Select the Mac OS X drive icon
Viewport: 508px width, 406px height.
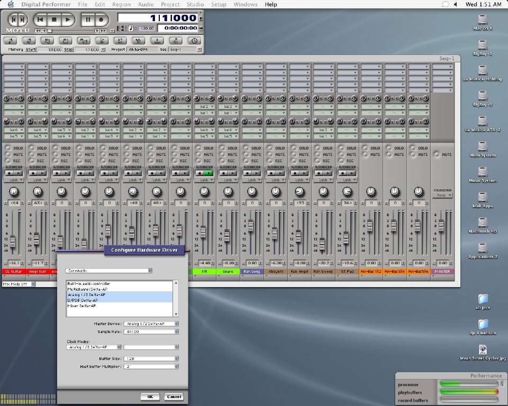pyautogui.click(x=483, y=20)
